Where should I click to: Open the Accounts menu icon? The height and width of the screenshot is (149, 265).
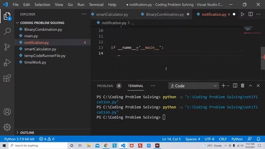coord(7,112)
